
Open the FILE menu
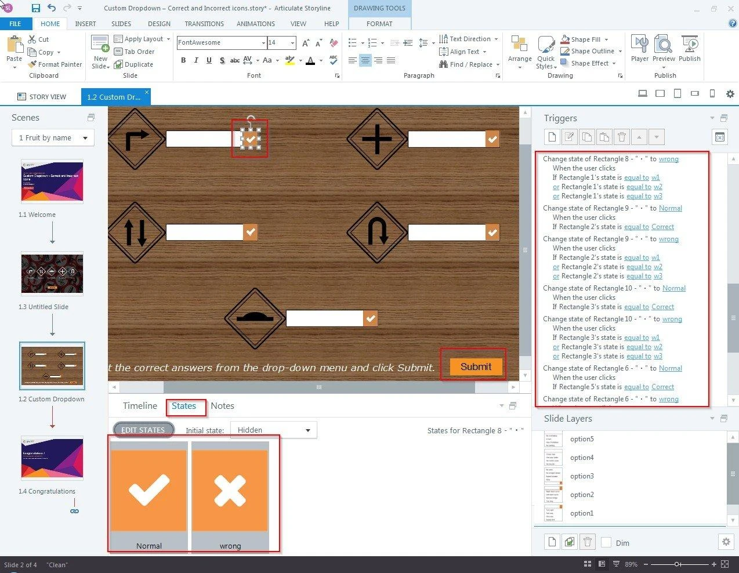click(x=16, y=24)
